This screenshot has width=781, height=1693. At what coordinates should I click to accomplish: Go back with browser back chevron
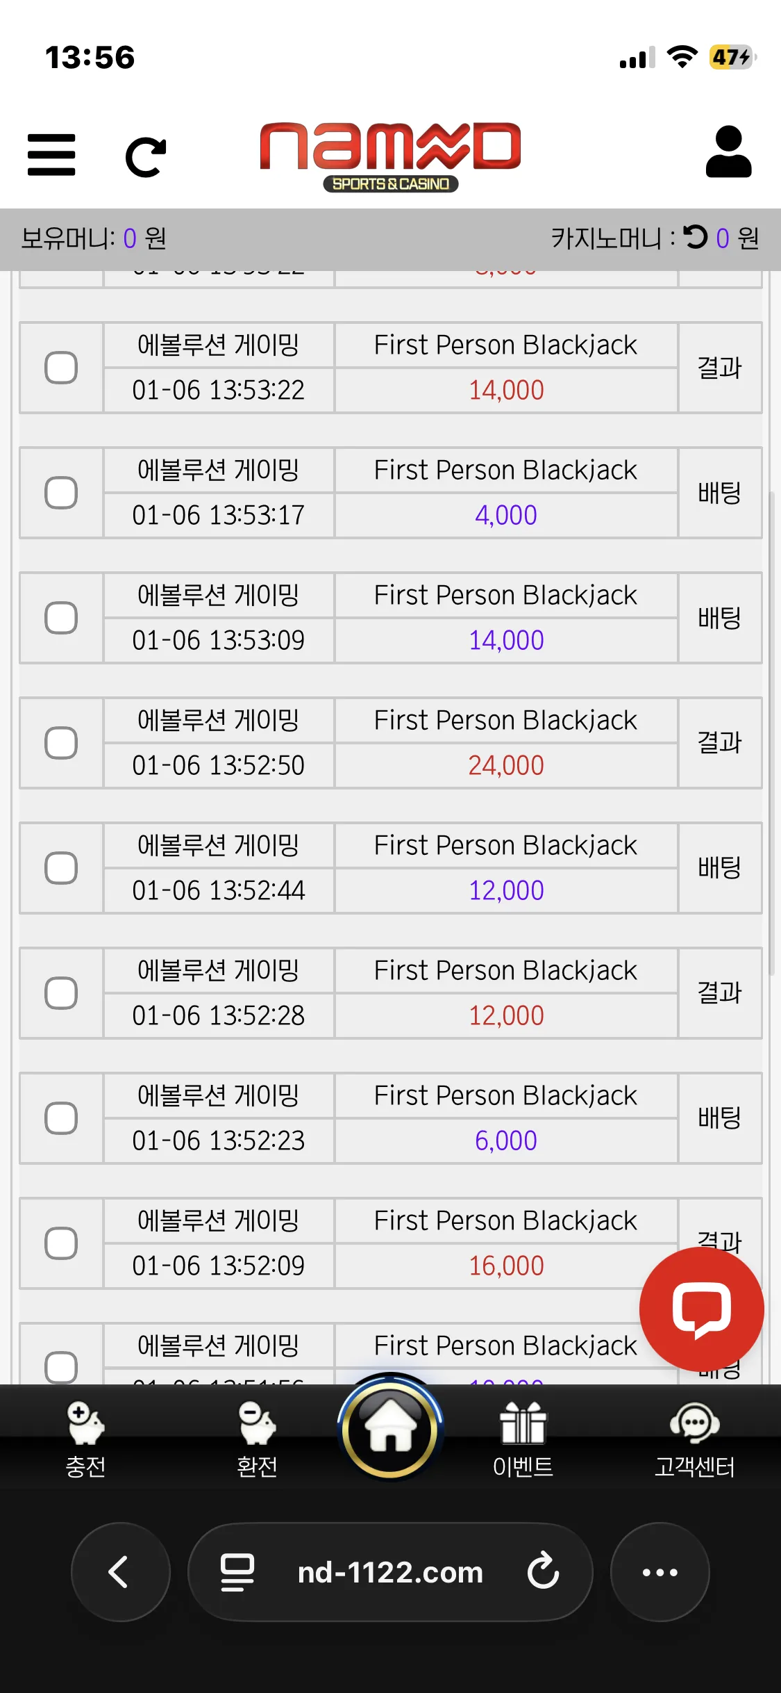pyautogui.click(x=121, y=1572)
